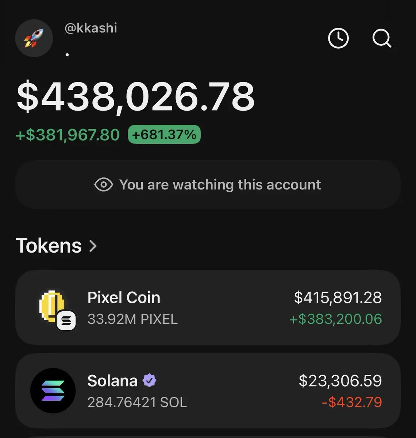Click the rocket profile avatar
The image size is (416, 438).
(x=34, y=38)
